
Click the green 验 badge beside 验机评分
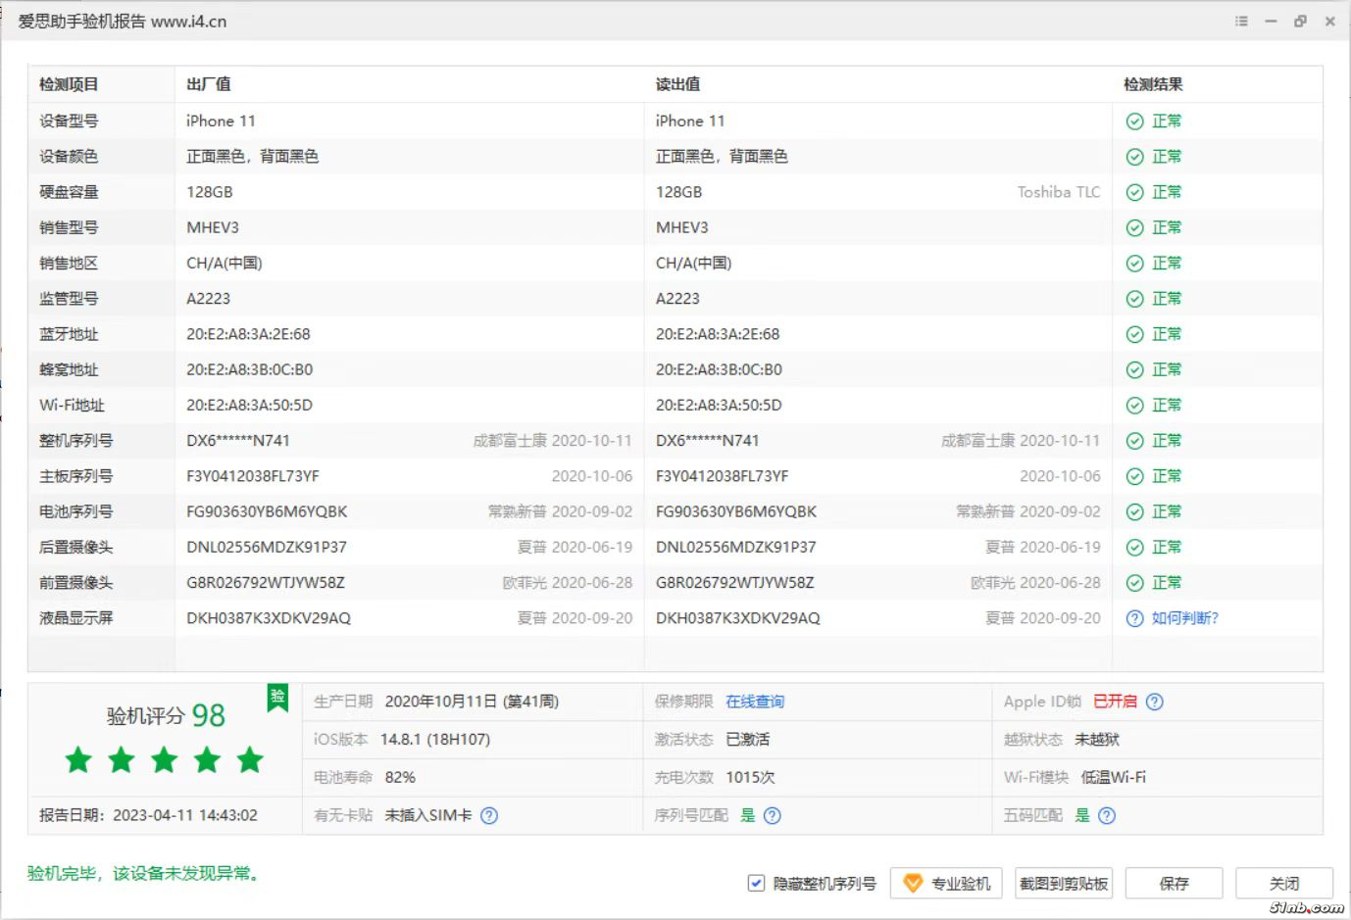[277, 699]
